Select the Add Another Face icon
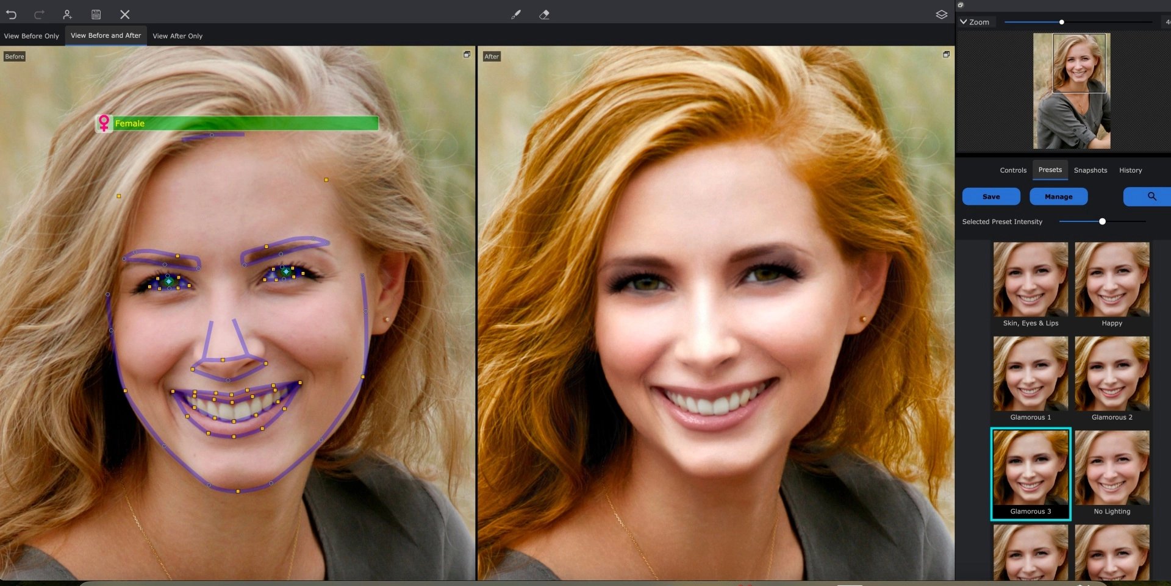 click(x=67, y=14)
